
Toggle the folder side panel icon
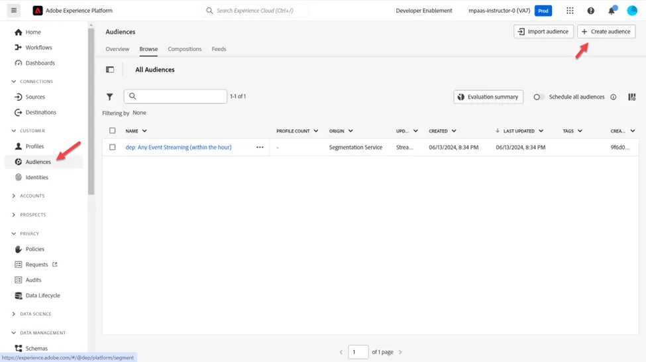110,70
